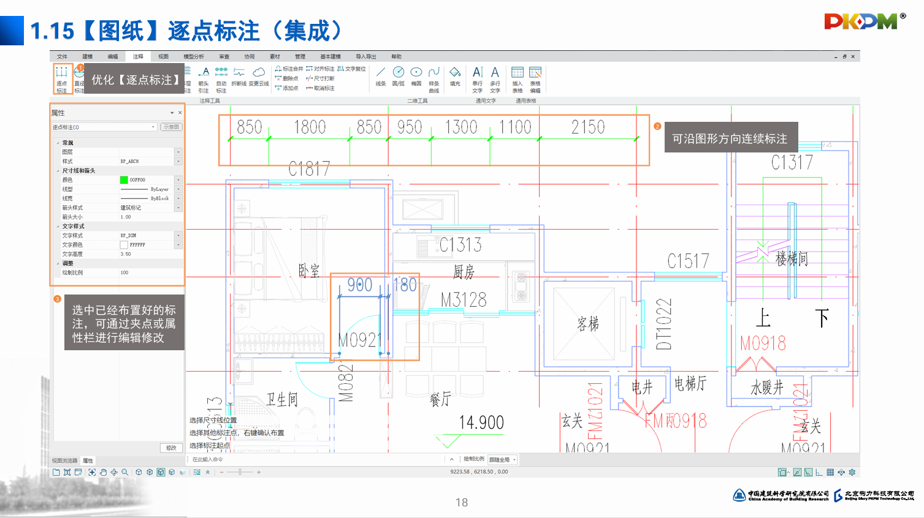Select the 椭圆 ellipse tool

coord(416,77)
